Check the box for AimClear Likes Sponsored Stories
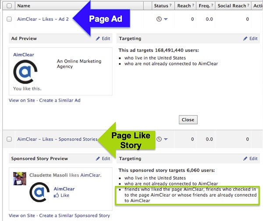This screenshot has width=263, height=221. pos(9,139)
